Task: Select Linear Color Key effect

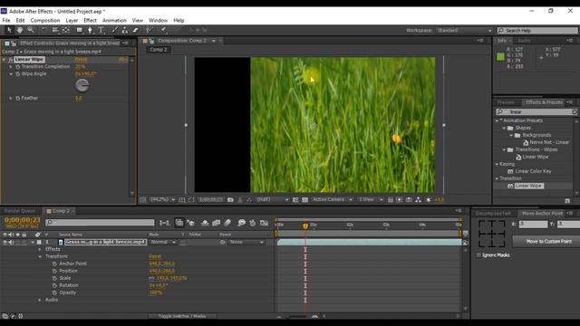Action: coord(533,171)
